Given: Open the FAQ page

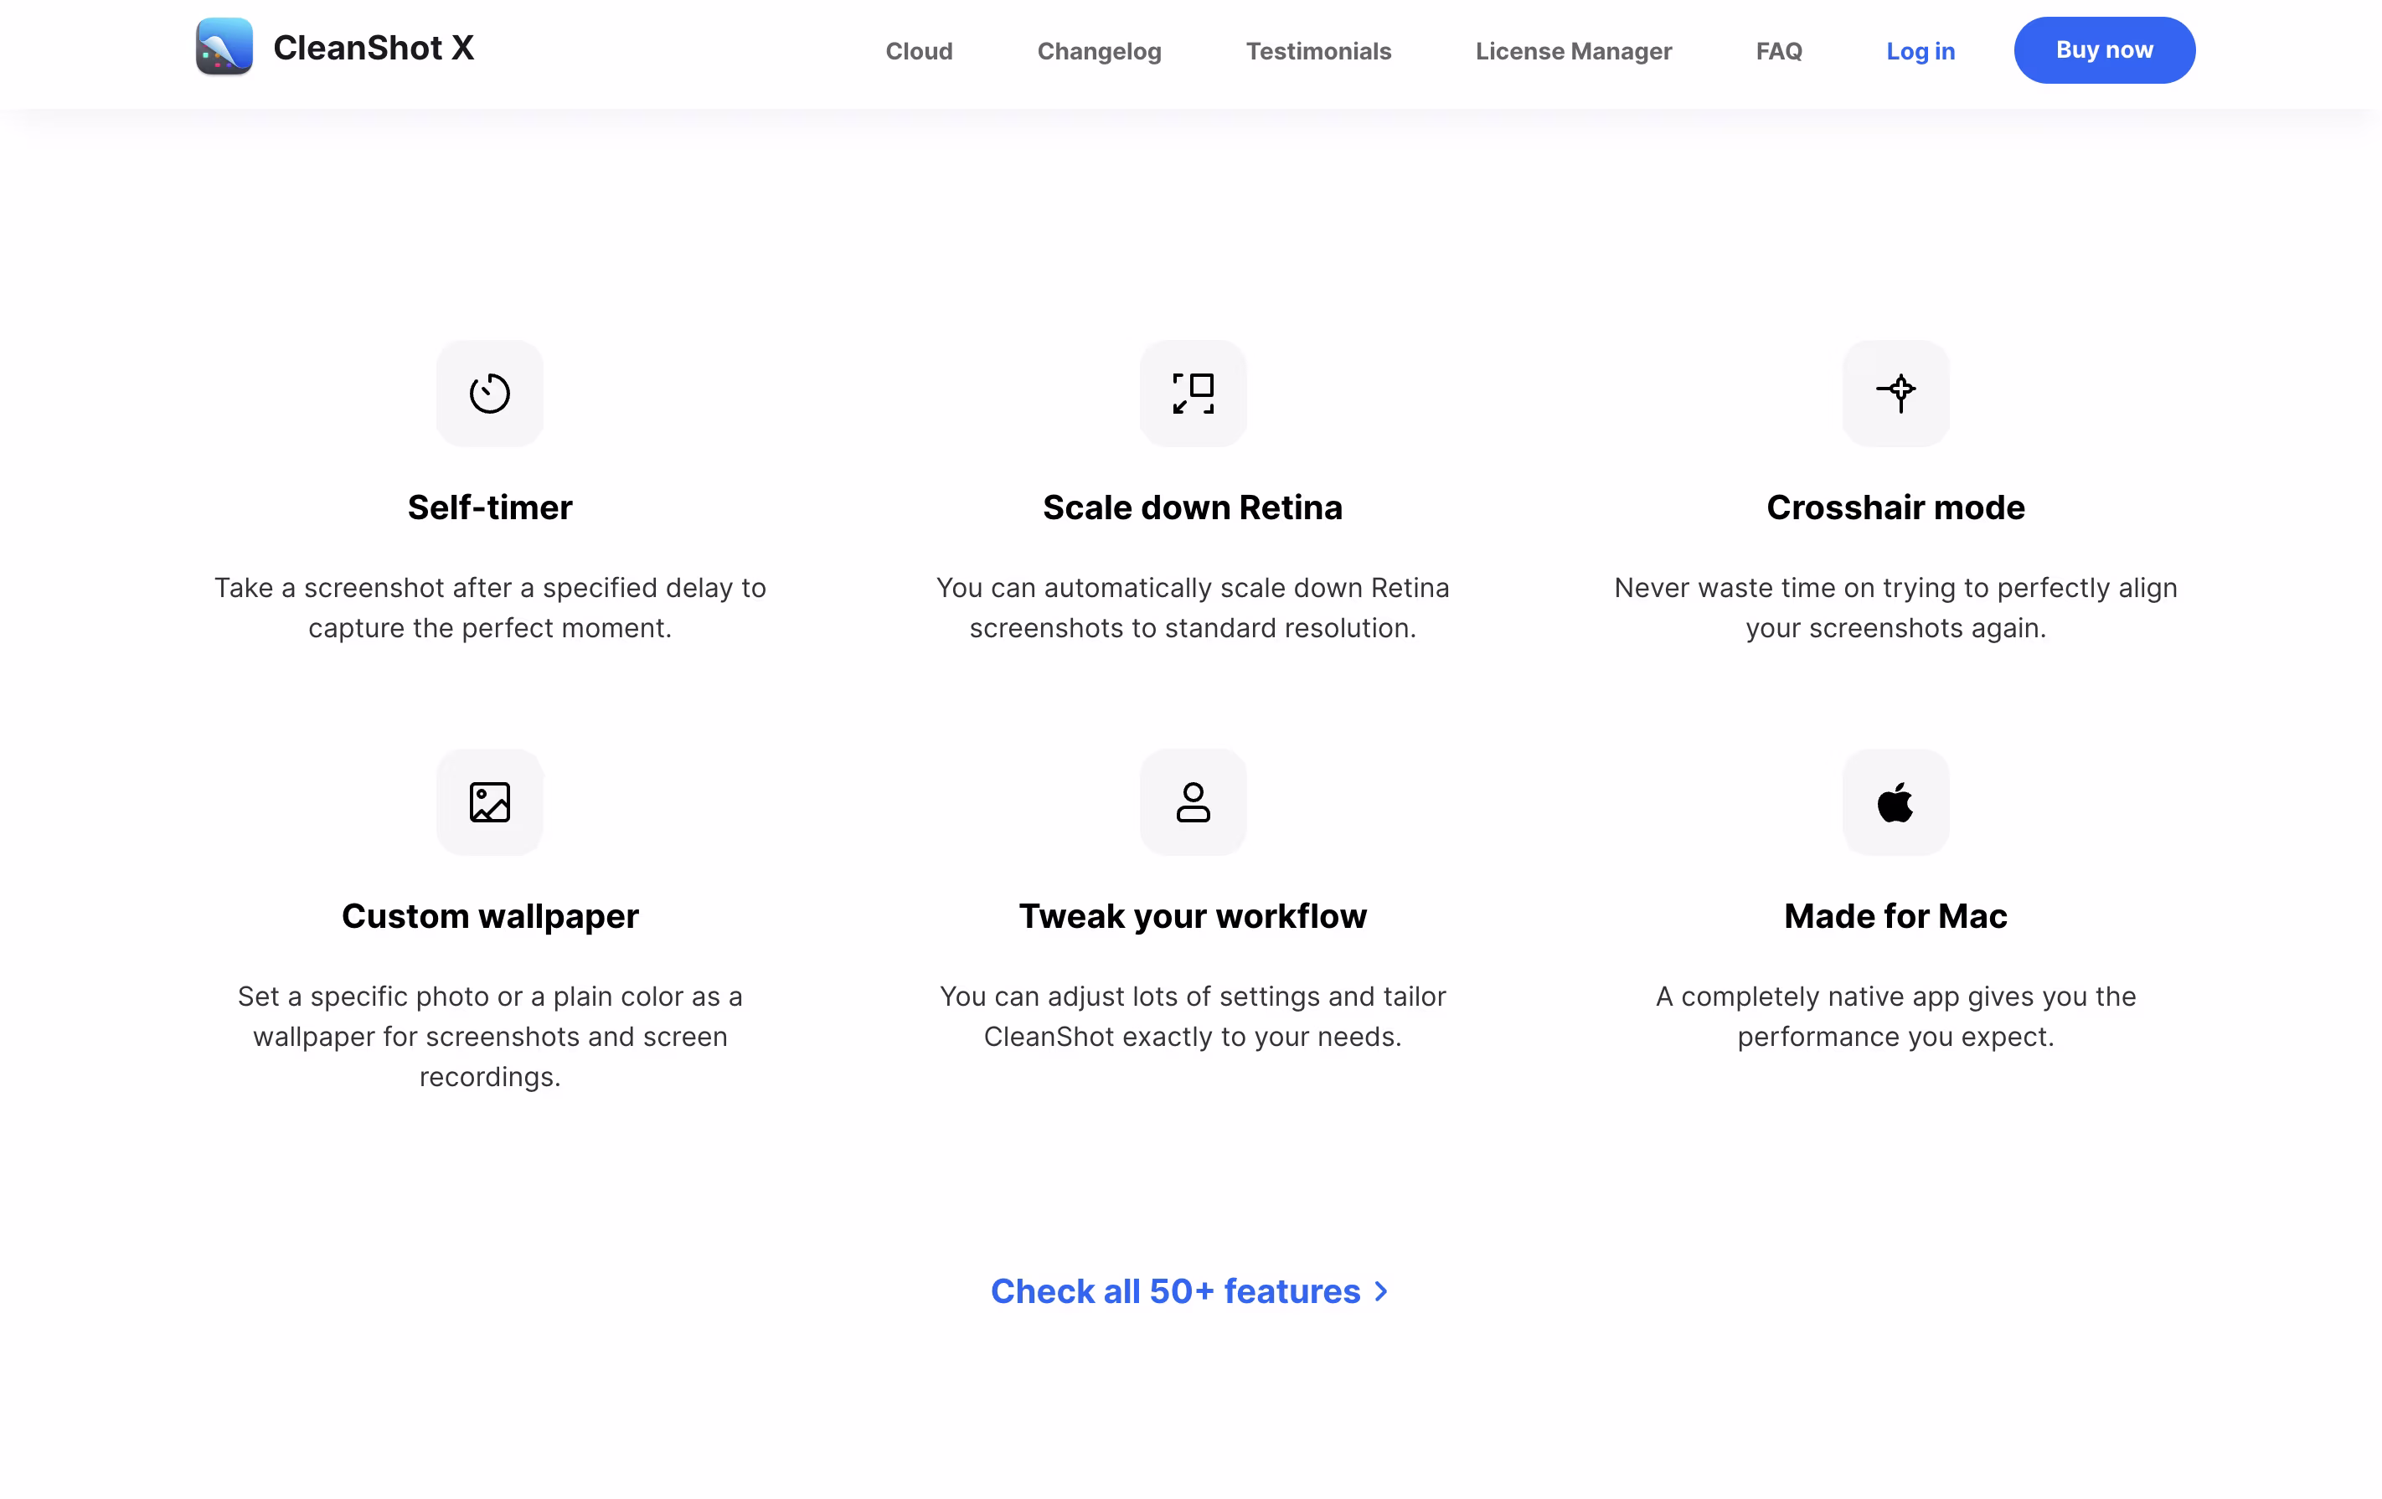Looking at the screenshot, I should pos(1779,50).
